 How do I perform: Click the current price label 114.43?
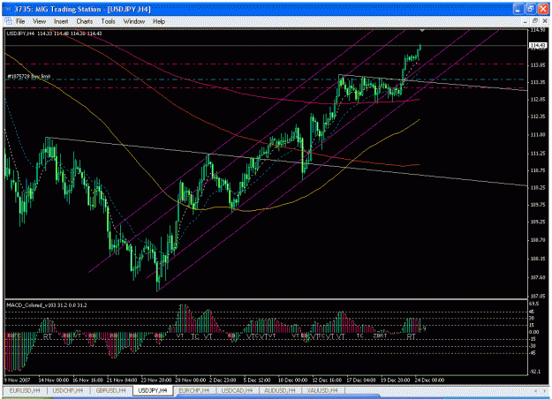(538, 45)
